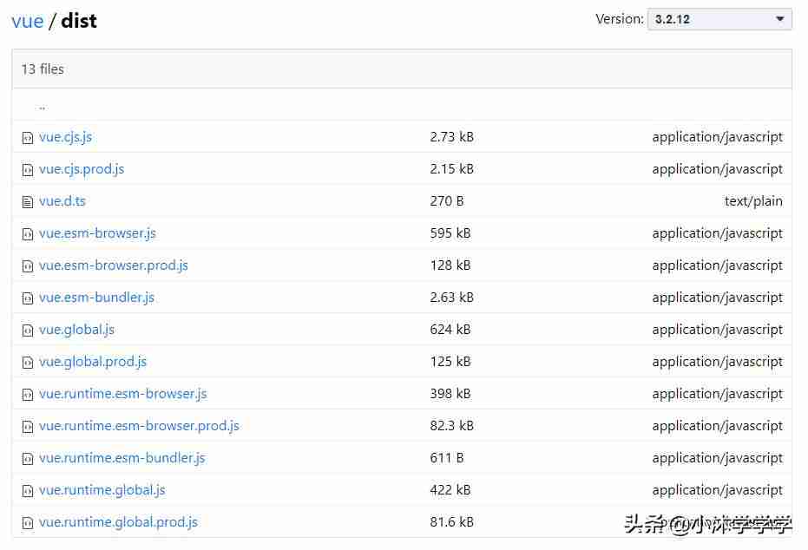Click the file icon beside vue.runtime.esm-browser.prod.js
808x550 pixels.
27,427
